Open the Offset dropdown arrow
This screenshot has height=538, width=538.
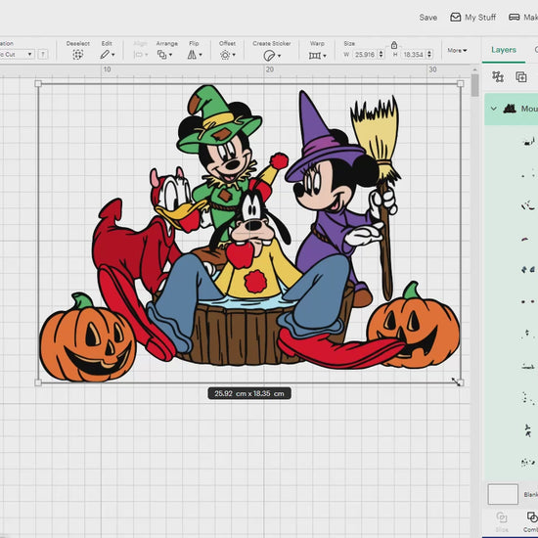coord(234,55)
